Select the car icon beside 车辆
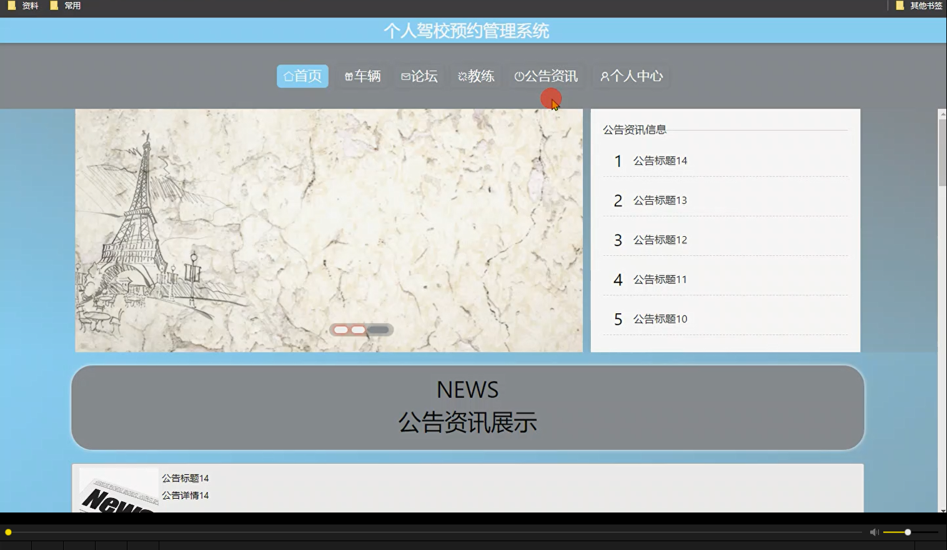Screen dimensions: 947x550 point(349,76)
